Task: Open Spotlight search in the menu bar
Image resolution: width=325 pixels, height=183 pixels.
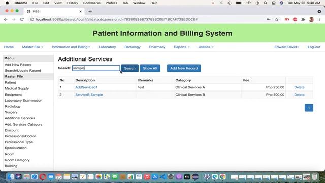Action: (265, 3)
